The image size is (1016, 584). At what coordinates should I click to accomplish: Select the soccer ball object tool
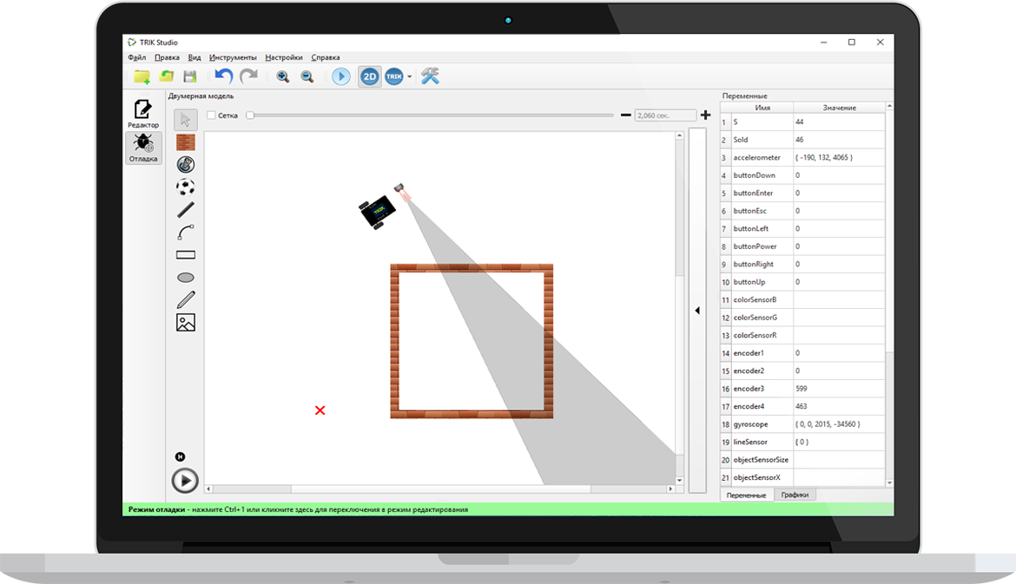click(185, 187)
